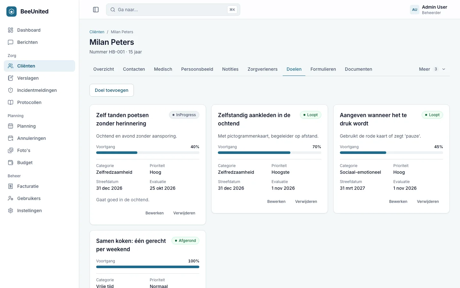Viewport: 460px width, 288px height.
Task: Select the Cliënten people icon
Action: pos(11,66)
